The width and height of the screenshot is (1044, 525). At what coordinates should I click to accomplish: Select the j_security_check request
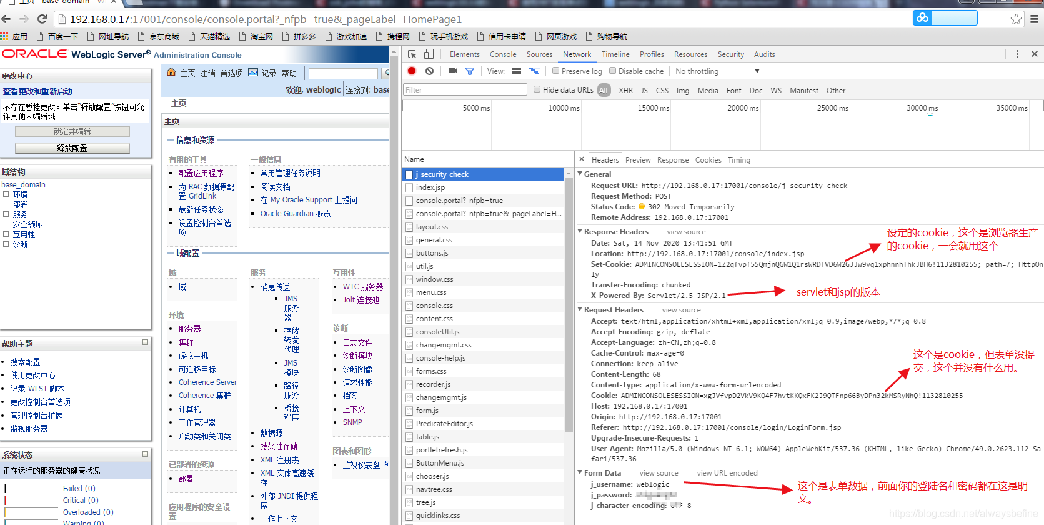[x=483, y=174]
